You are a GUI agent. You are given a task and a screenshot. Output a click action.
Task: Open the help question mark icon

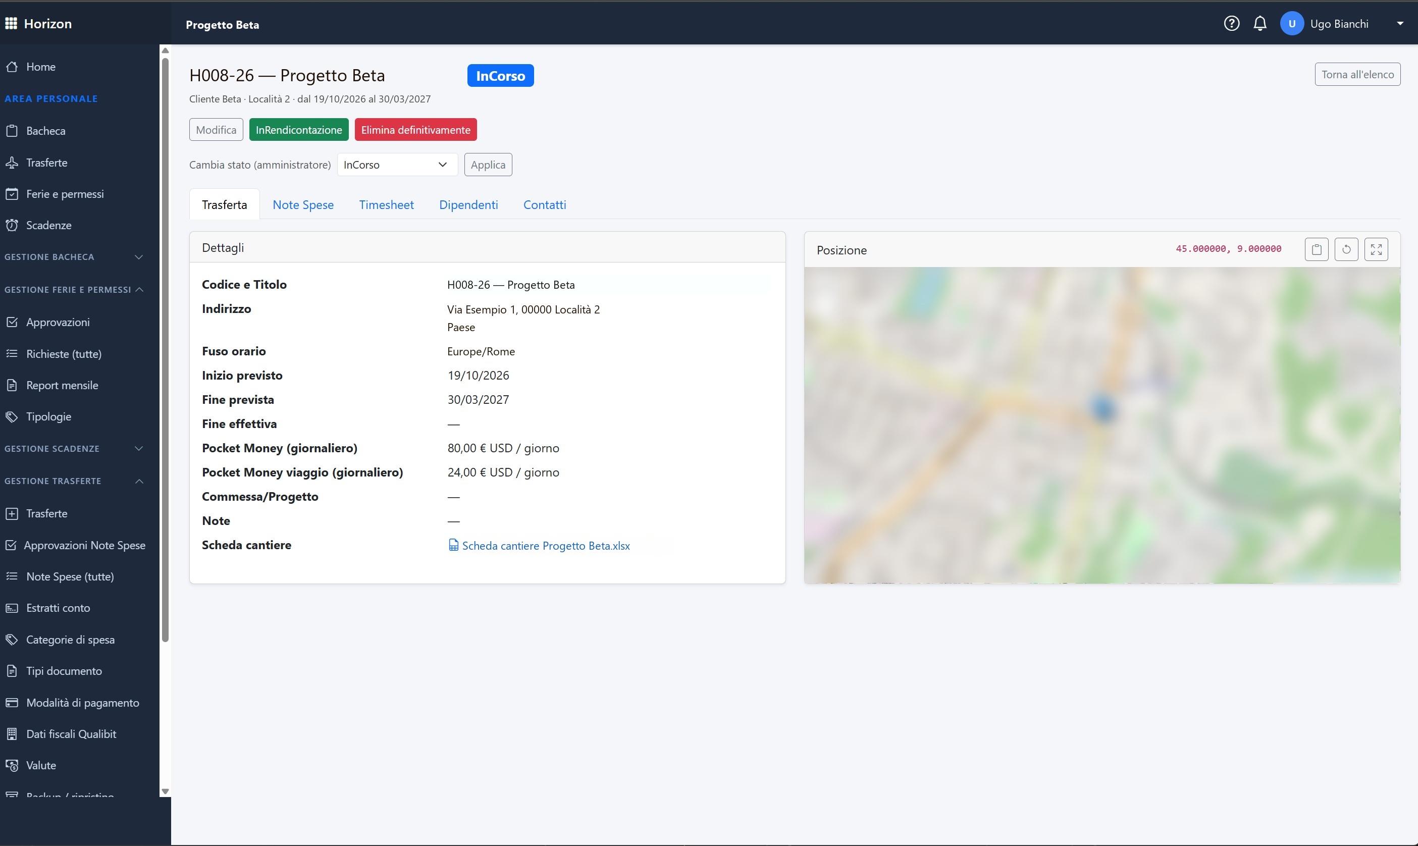pos(1231,23)
